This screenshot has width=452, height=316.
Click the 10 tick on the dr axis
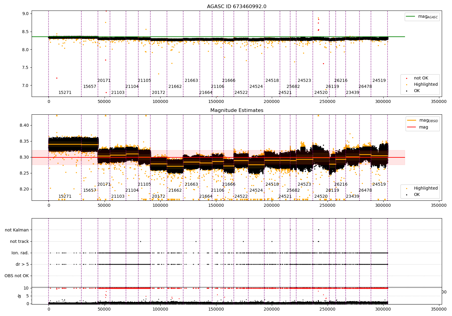click(x=27, y=288)
